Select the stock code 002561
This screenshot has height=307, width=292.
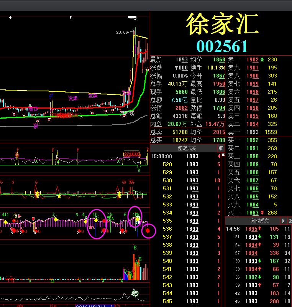click(222, 46)
